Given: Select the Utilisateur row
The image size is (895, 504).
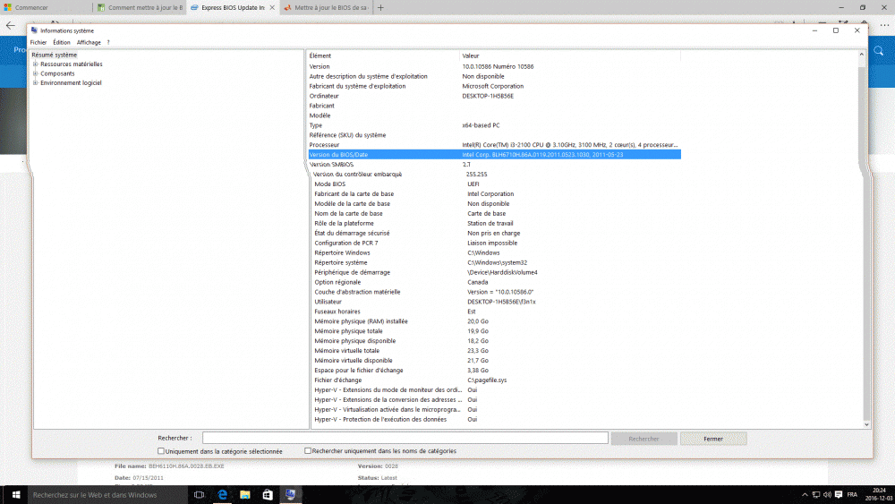Looking at the screenshot, I should pos(497,302).
